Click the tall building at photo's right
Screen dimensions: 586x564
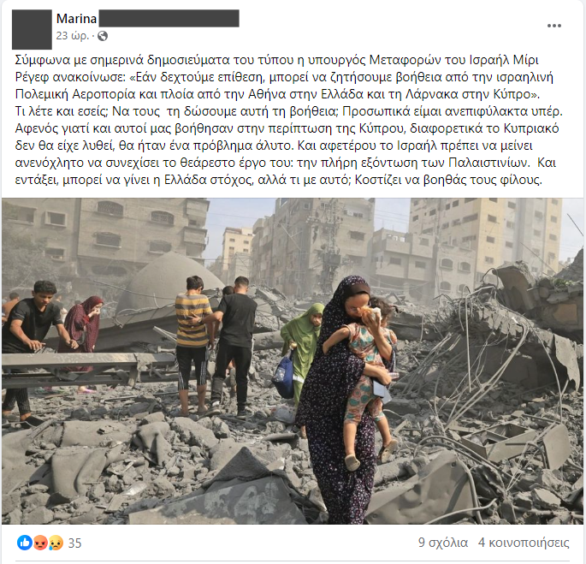[486, 240]
